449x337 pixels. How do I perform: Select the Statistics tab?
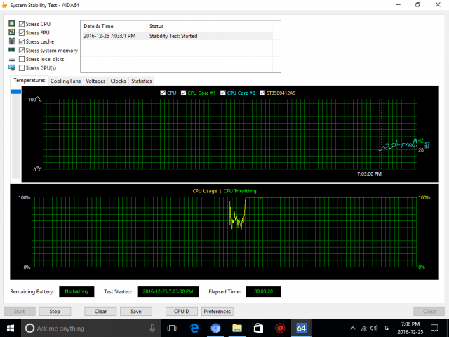click(141, 81)
